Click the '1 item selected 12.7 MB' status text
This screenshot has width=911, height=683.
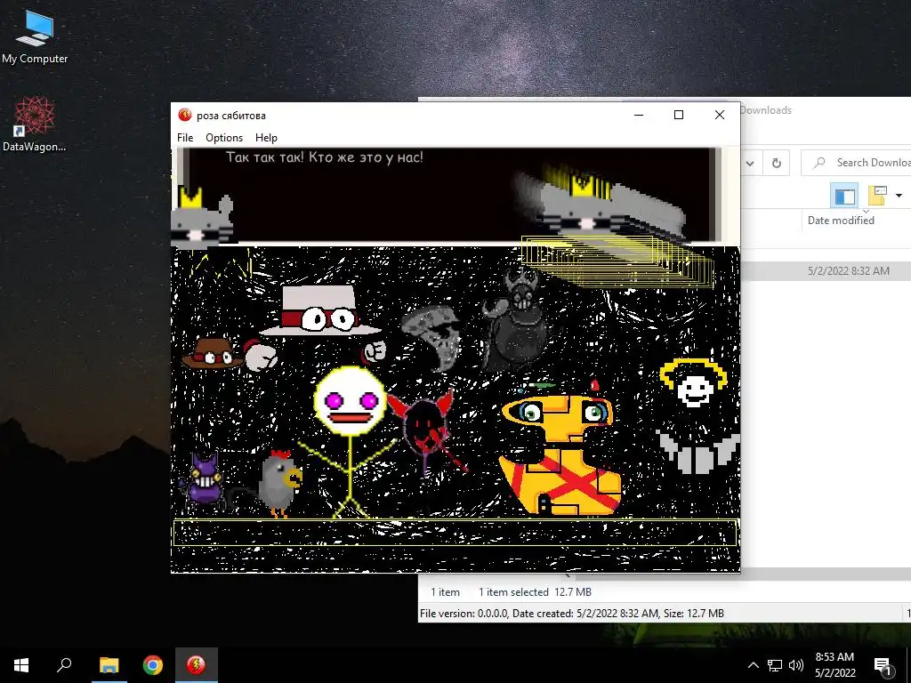pyautogui.click(x=535, y=591)
